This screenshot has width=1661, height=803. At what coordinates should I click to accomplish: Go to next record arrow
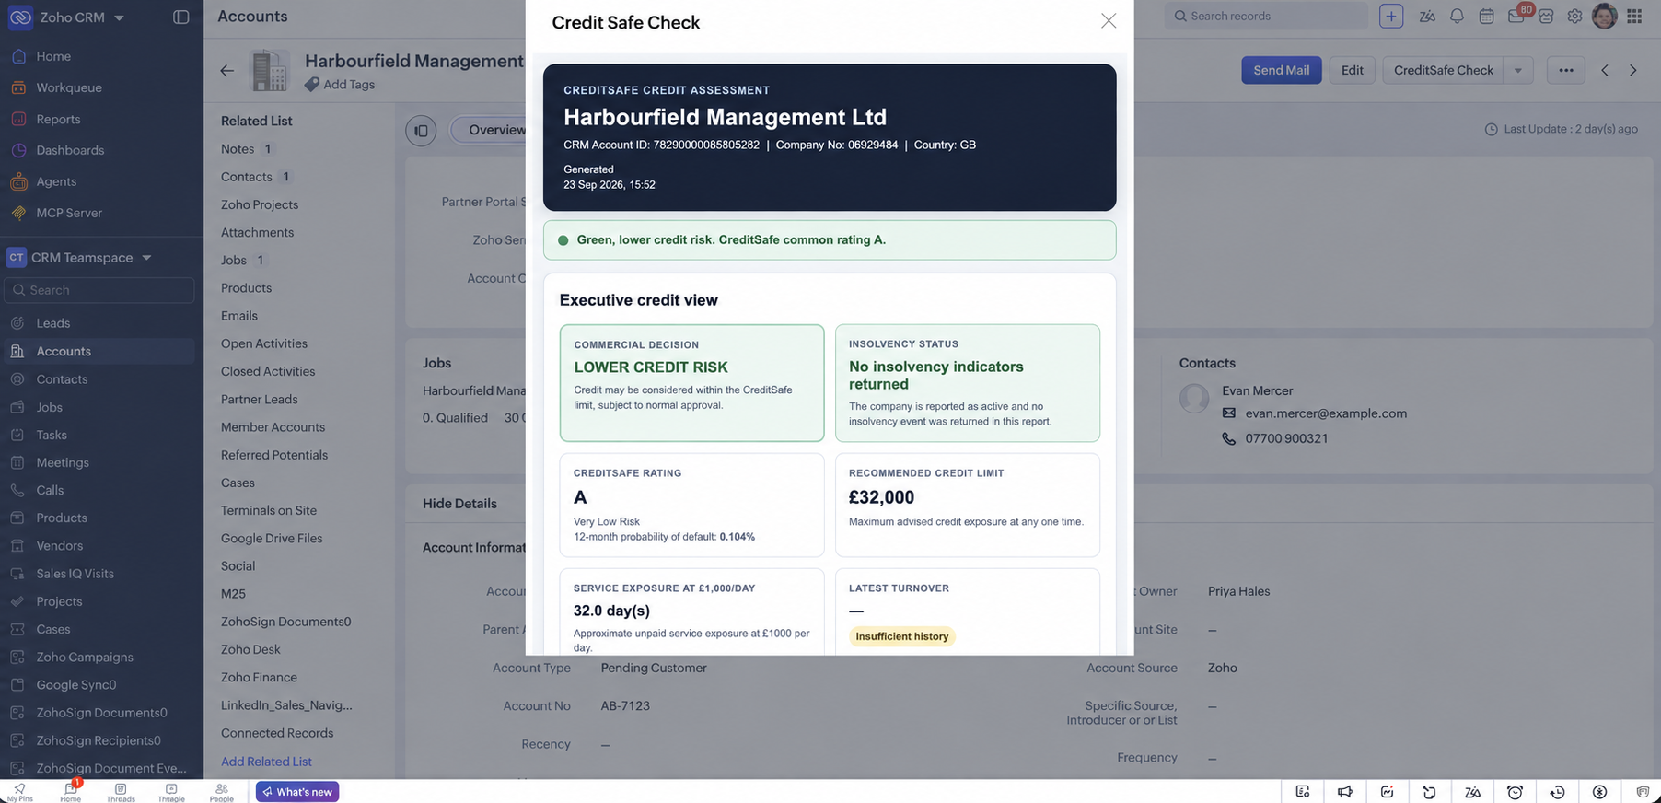[1633, 70]
